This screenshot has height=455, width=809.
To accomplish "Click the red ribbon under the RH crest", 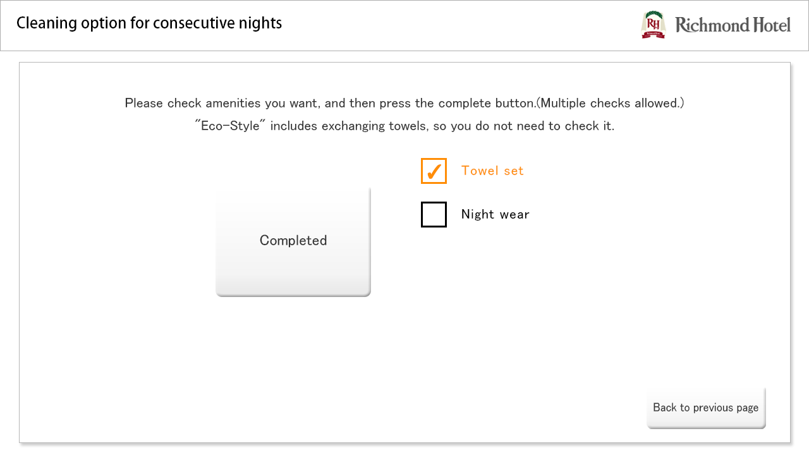I will coord(654,35).
